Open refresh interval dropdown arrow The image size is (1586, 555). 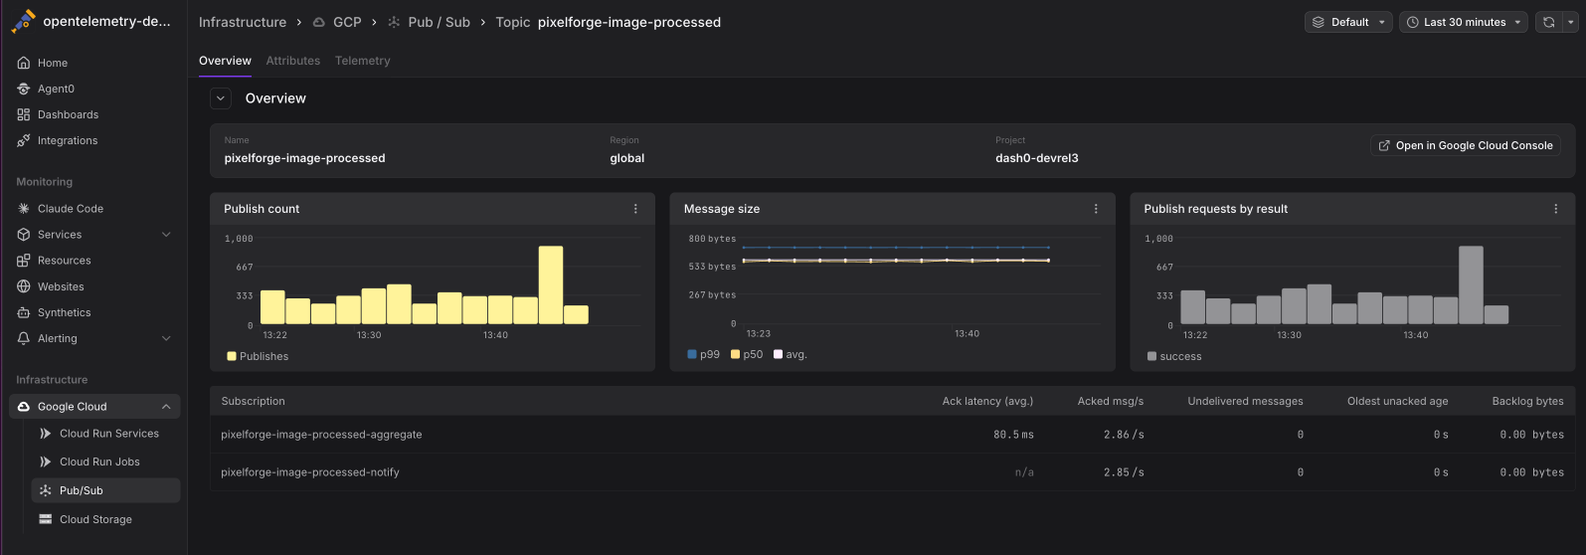pos(1571,22)
